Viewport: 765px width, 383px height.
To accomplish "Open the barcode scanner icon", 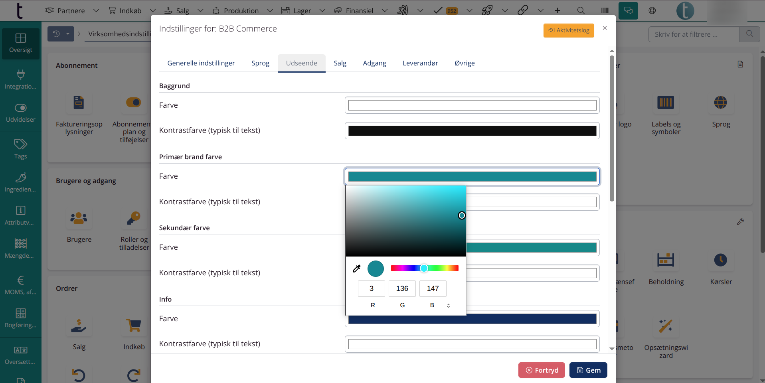I will tap(605, 10).
